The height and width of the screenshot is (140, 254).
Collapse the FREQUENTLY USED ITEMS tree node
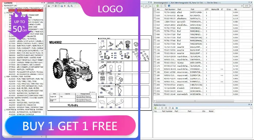pos(5,8)
